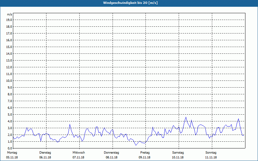Viewport: 258px width, 161px height.
Task: Select the 'Montag' day label
Action: pos(12,153)
